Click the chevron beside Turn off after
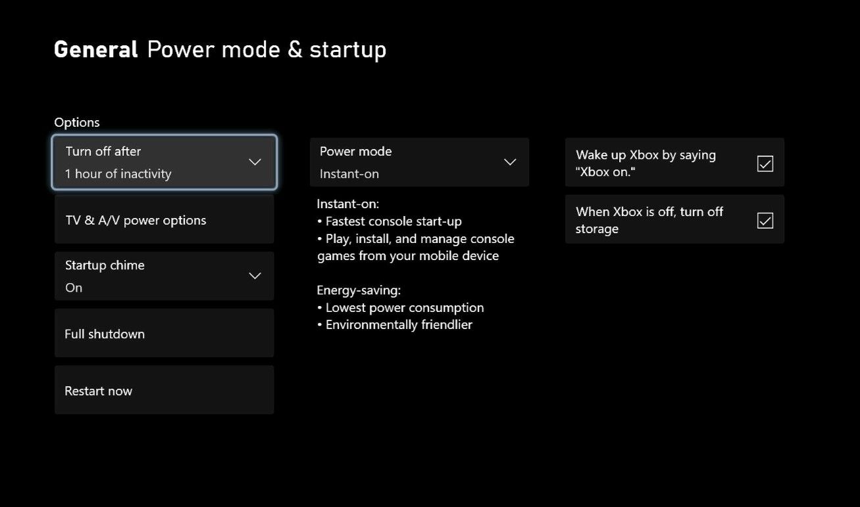The height and width of the screenshot is (507, 860). click(x=255, y=162)
